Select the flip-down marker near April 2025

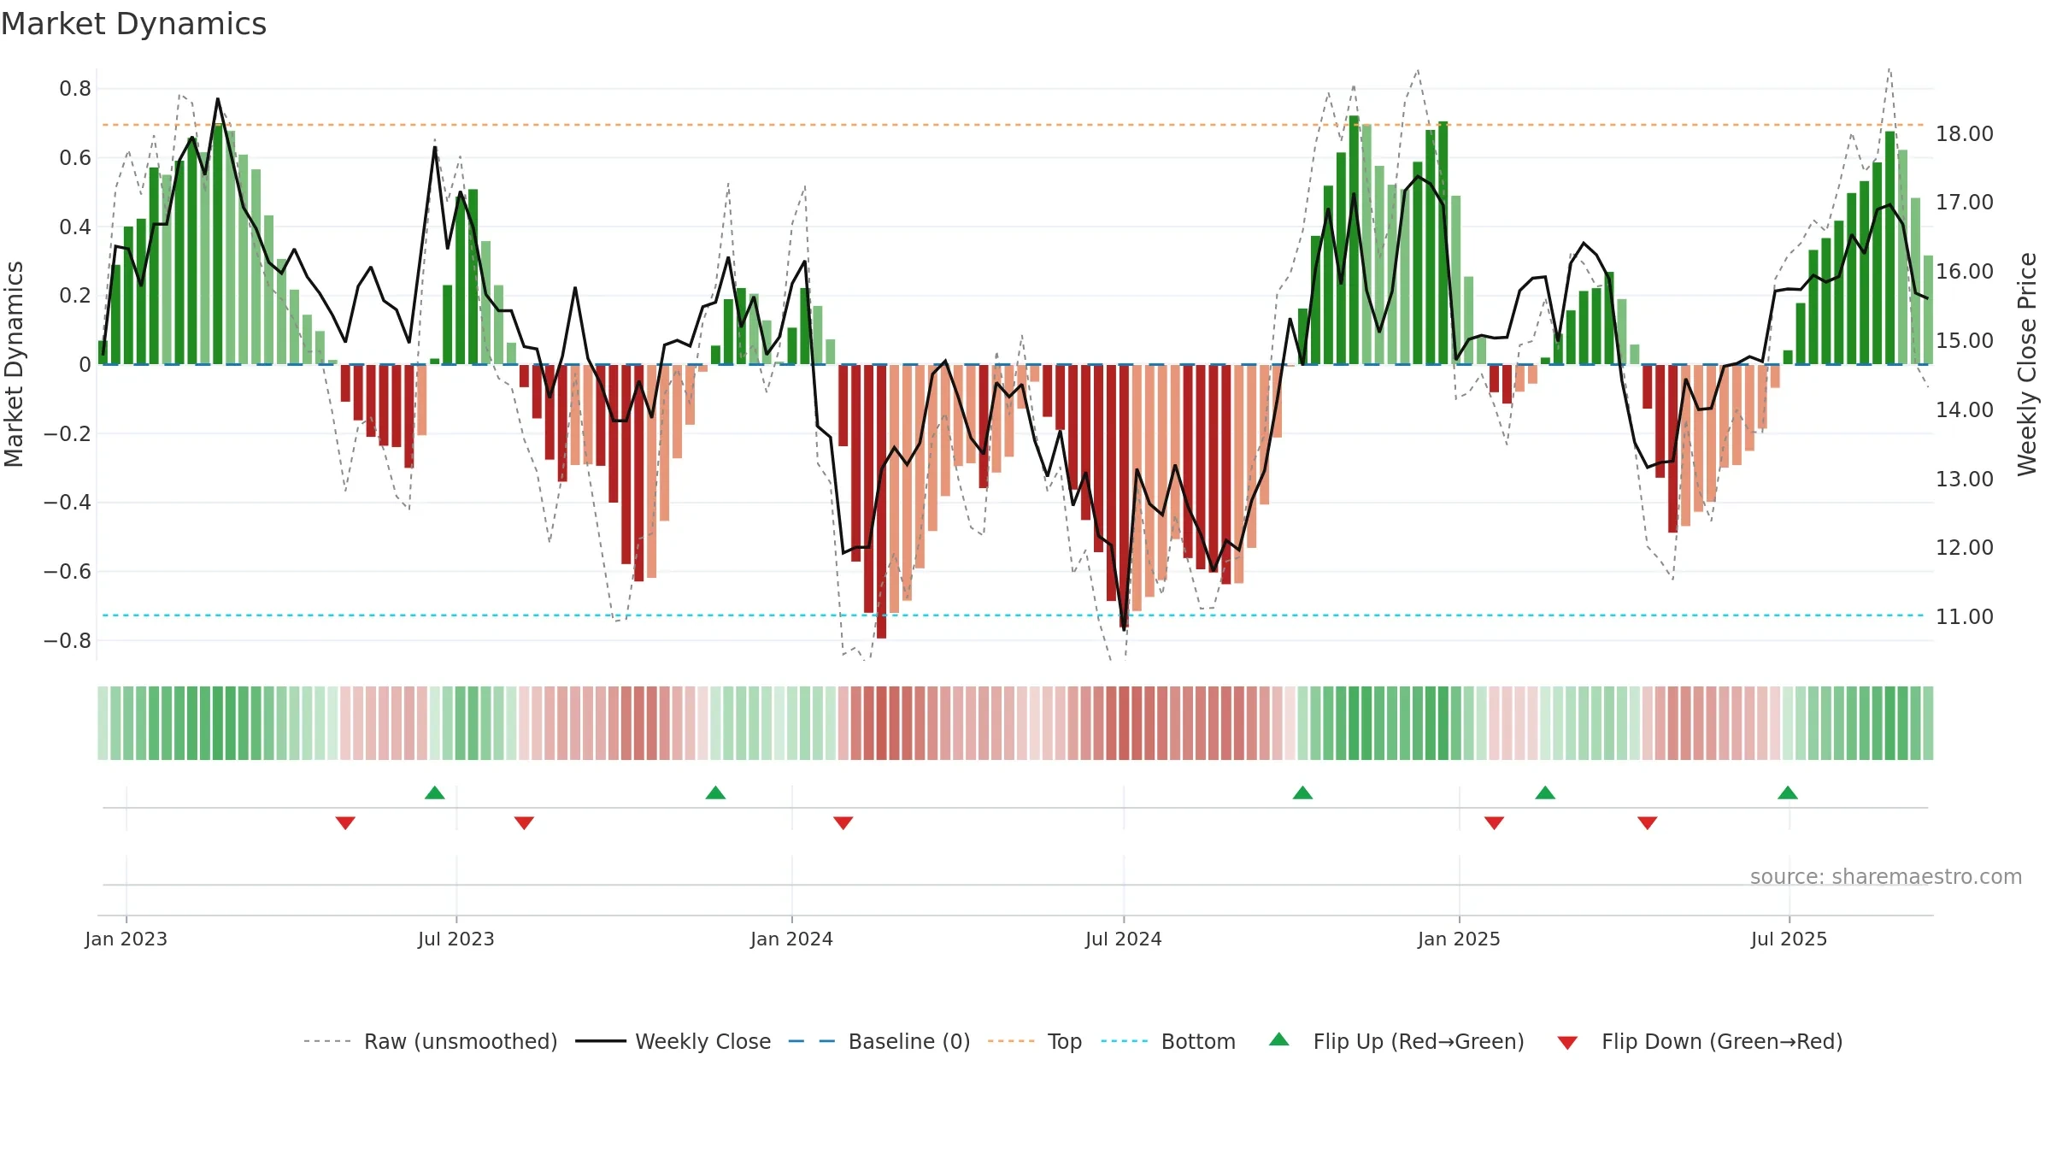pyautogui.click(x=1648, y=822)
